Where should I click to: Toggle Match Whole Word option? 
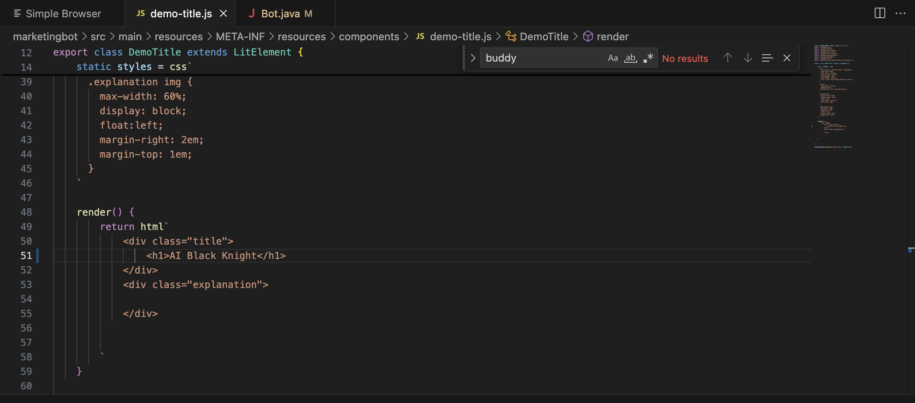pos(630,58)
